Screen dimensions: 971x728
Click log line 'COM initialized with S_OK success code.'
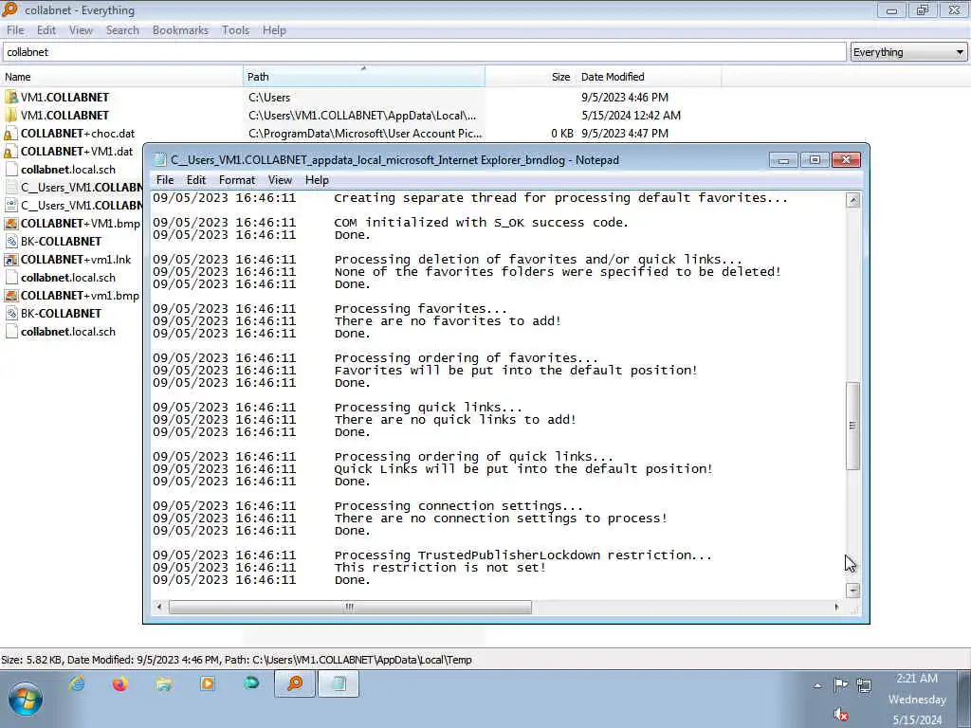(x=481, y=222)
